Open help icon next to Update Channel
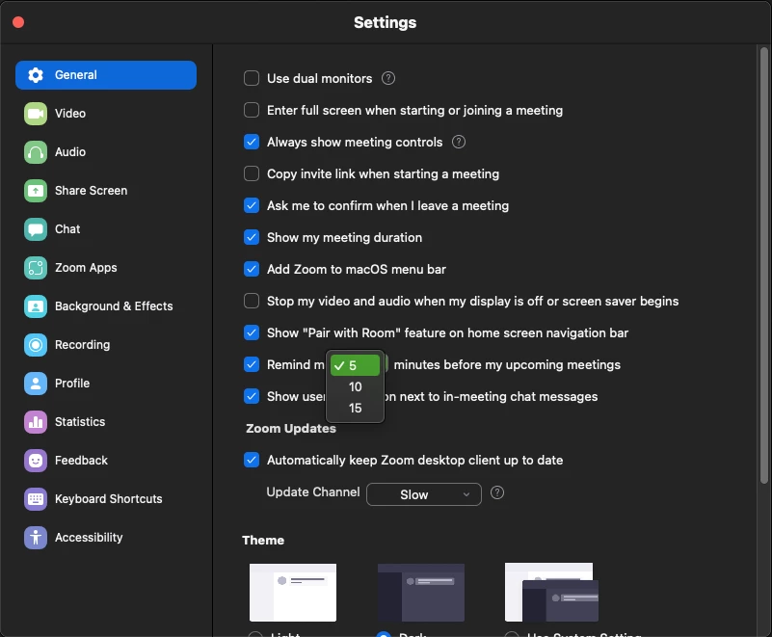The width and height of the screenshot is (772, 637). pos(497,492)
